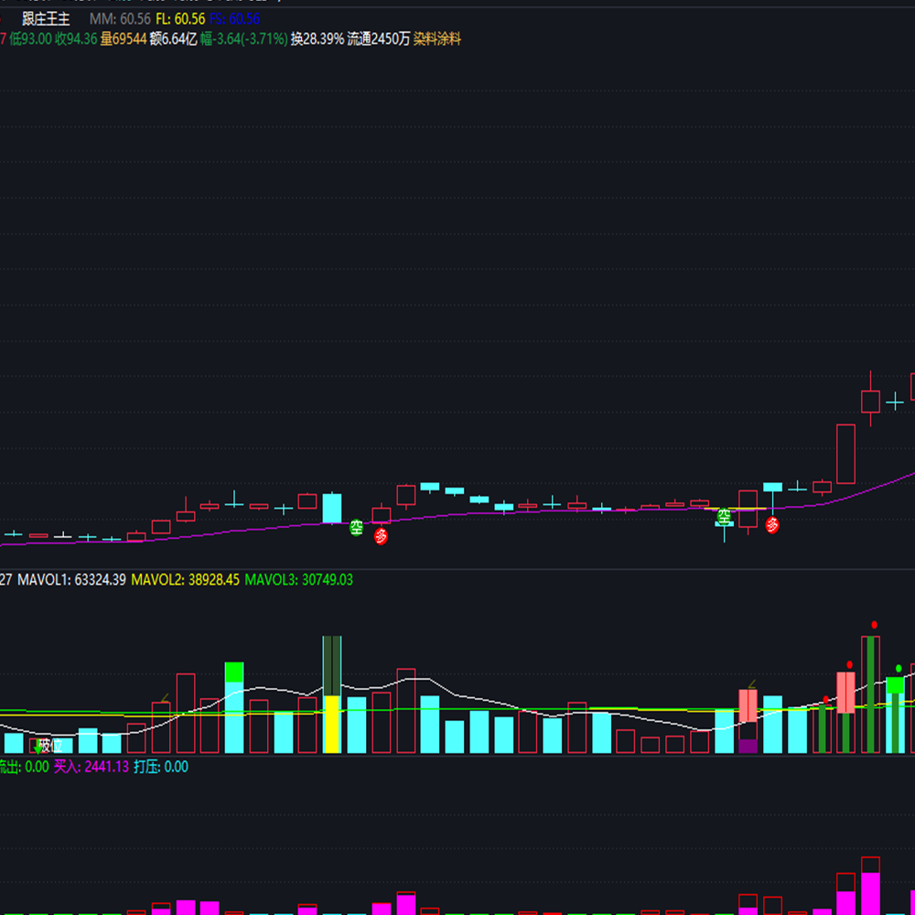Screen dimensions: 915x915
Task: Click the 破位 label in the volume pane
Action: pos(50,746)
